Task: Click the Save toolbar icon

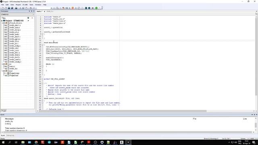Action: (x=9, y=8)
